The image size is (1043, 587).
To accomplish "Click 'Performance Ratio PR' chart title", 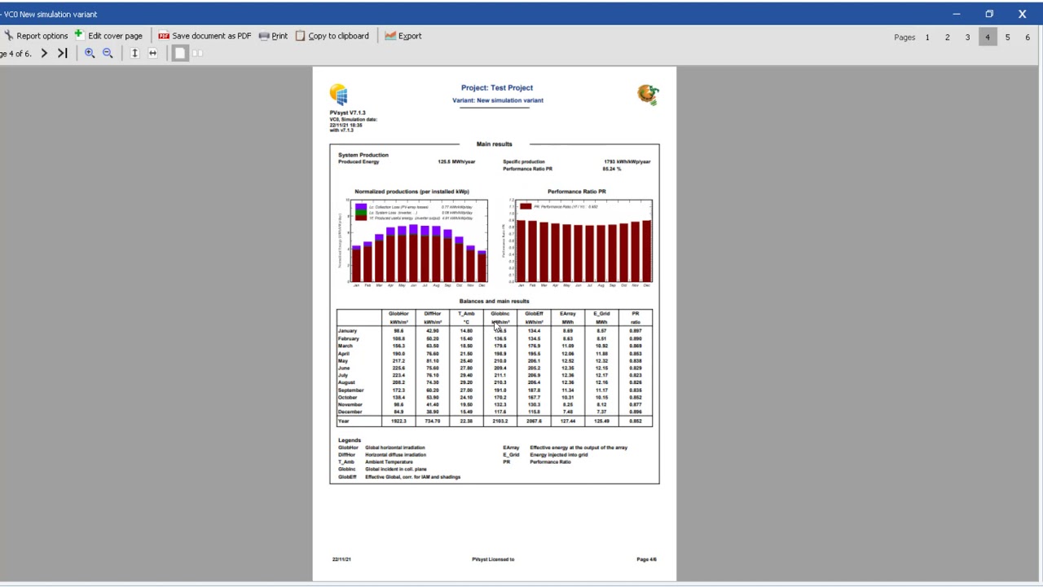I will coord(577,192).
